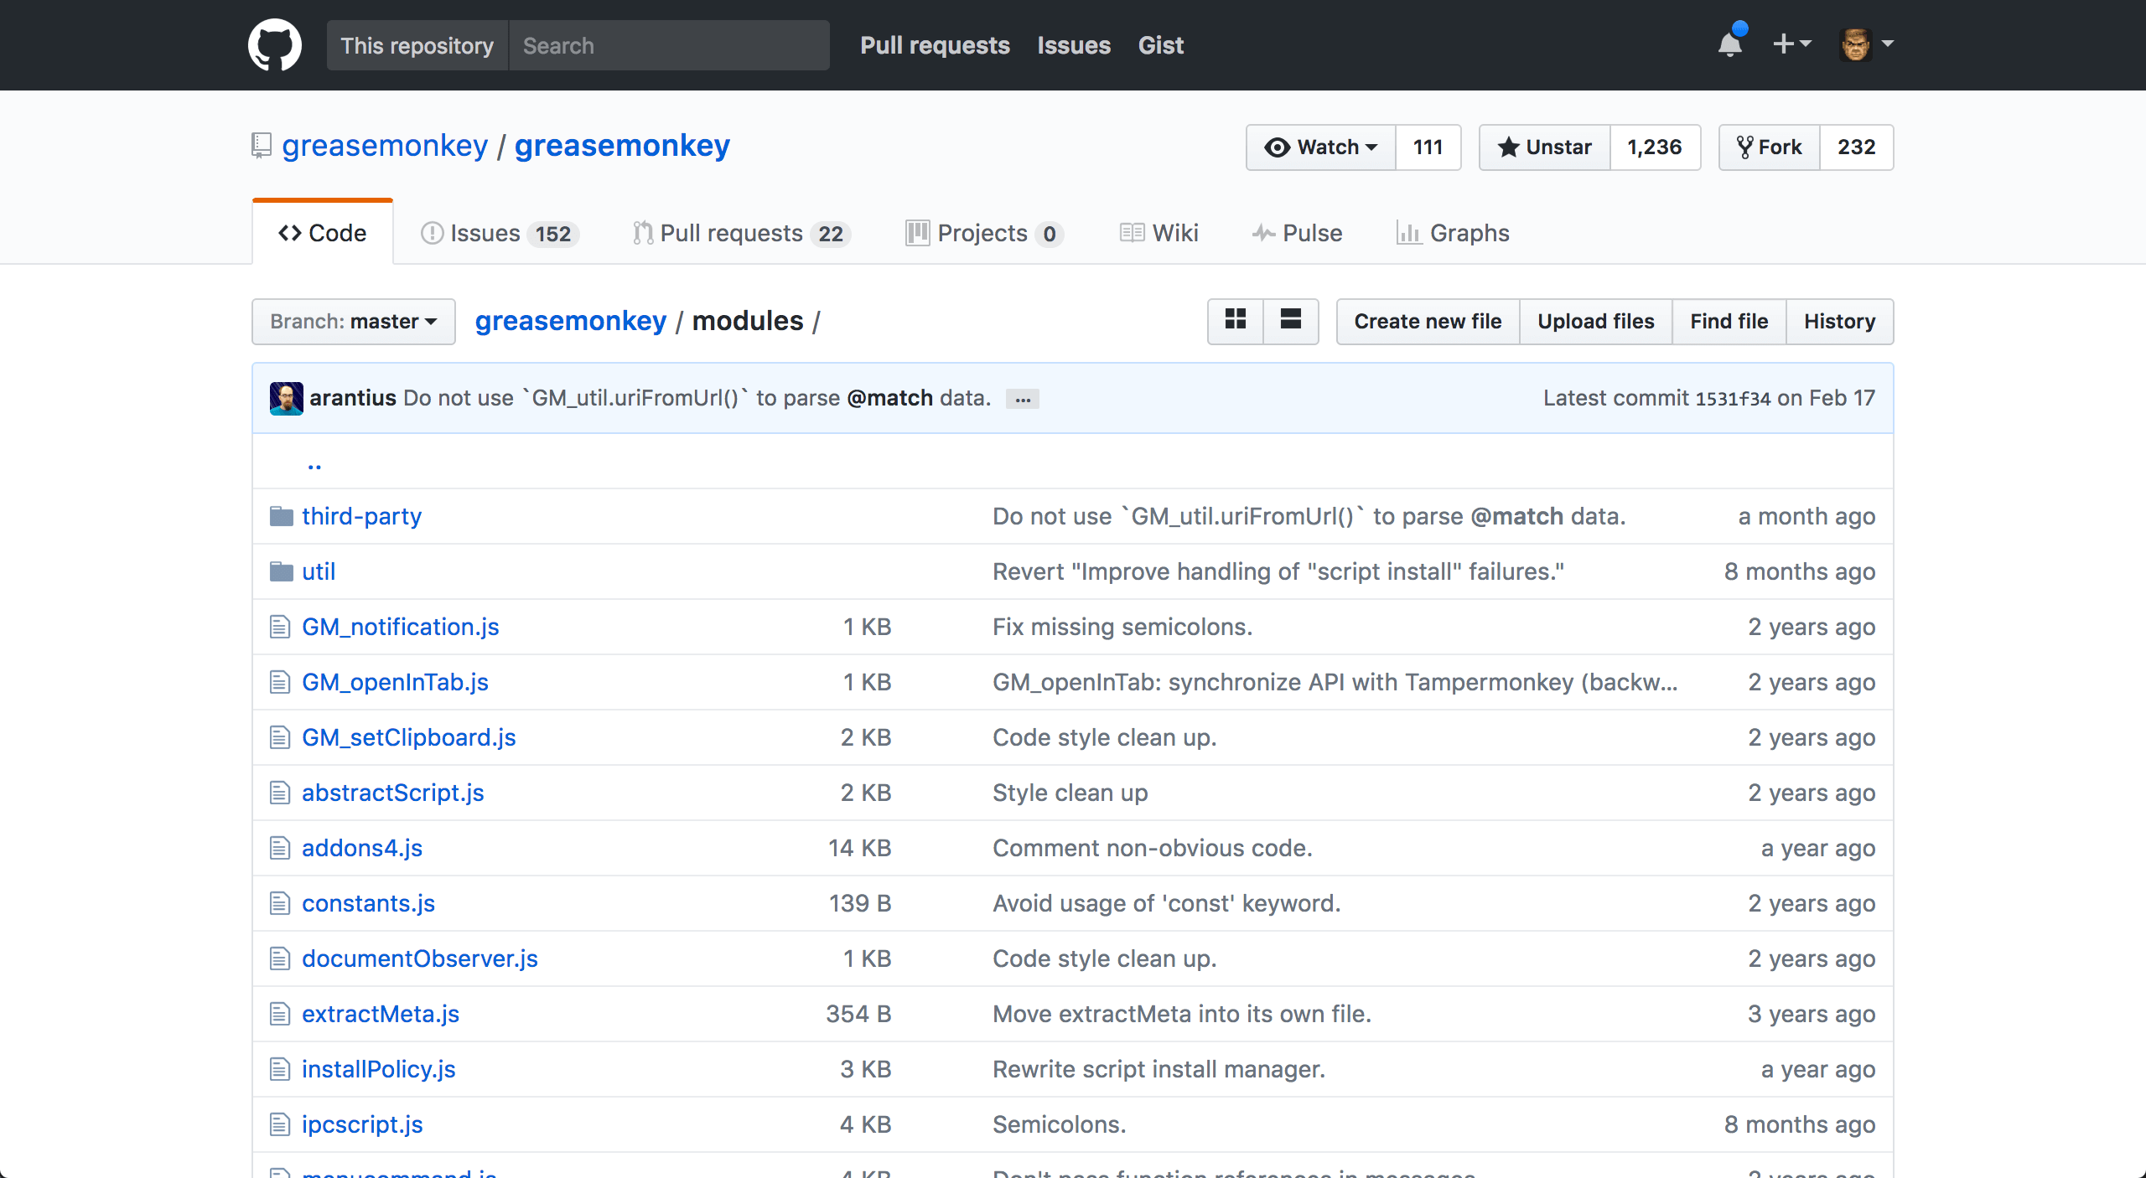Focus the repository search field
This screenshot has height=1178, width=2146.
pos(668,45)
